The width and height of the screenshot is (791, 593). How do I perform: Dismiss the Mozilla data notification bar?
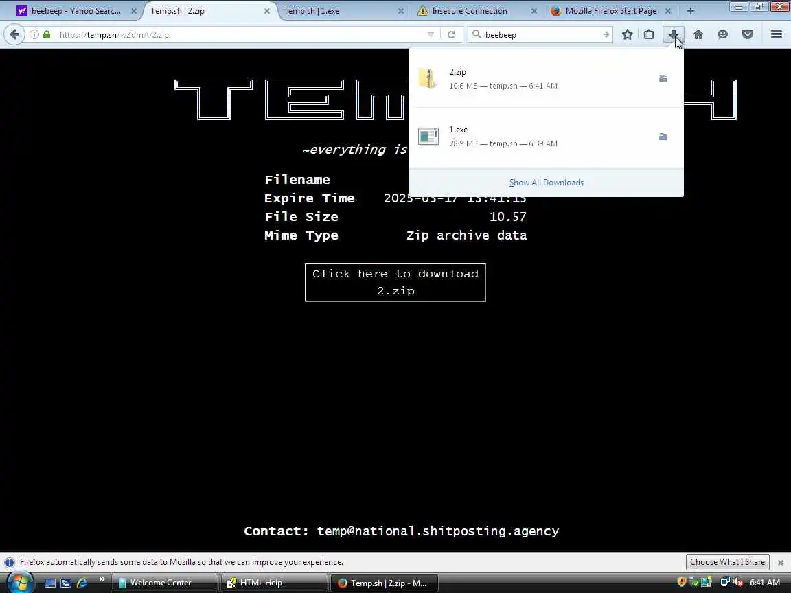781,562
